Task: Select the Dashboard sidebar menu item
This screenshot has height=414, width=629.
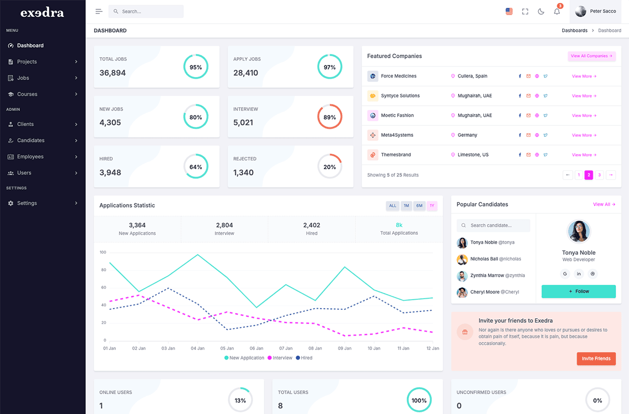Action: (30, 46)
